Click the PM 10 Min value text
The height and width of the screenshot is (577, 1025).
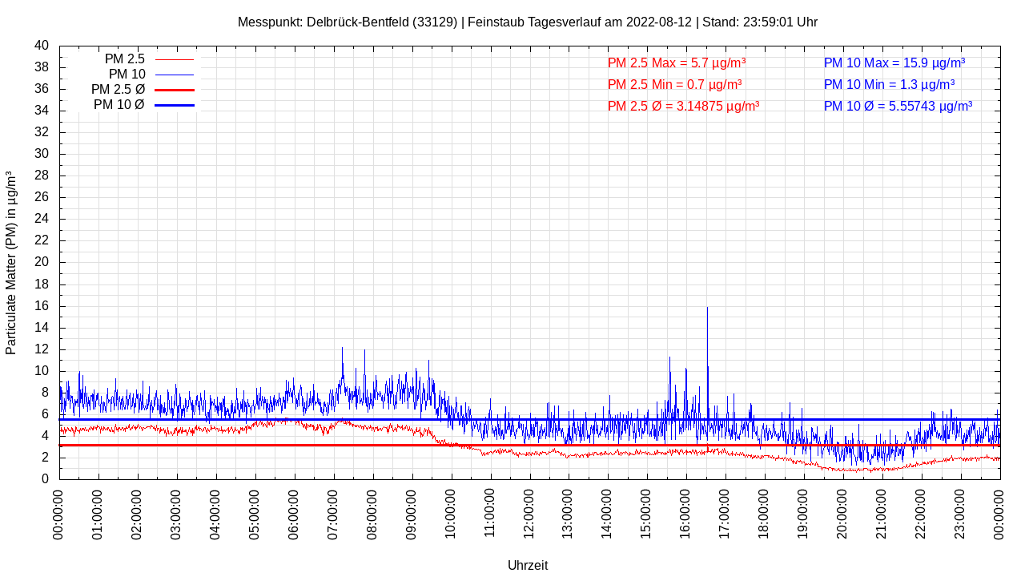point(889,84)
